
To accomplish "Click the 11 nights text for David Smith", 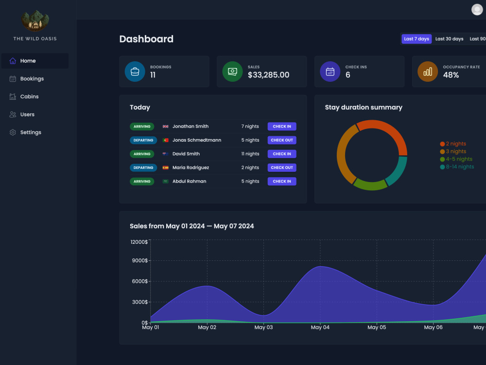I will click(250, 154).
